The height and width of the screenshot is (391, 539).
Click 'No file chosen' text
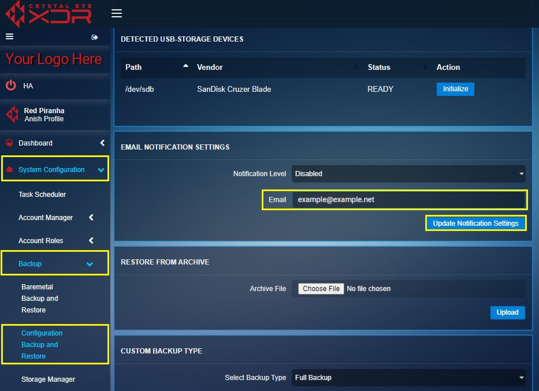coord(369,289)
